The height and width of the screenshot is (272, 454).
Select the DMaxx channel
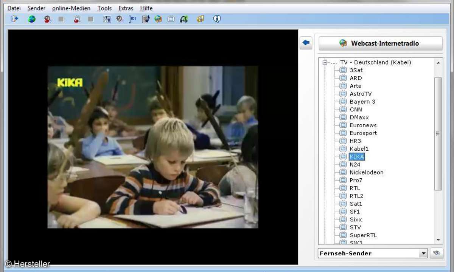(x=359, y=117)
